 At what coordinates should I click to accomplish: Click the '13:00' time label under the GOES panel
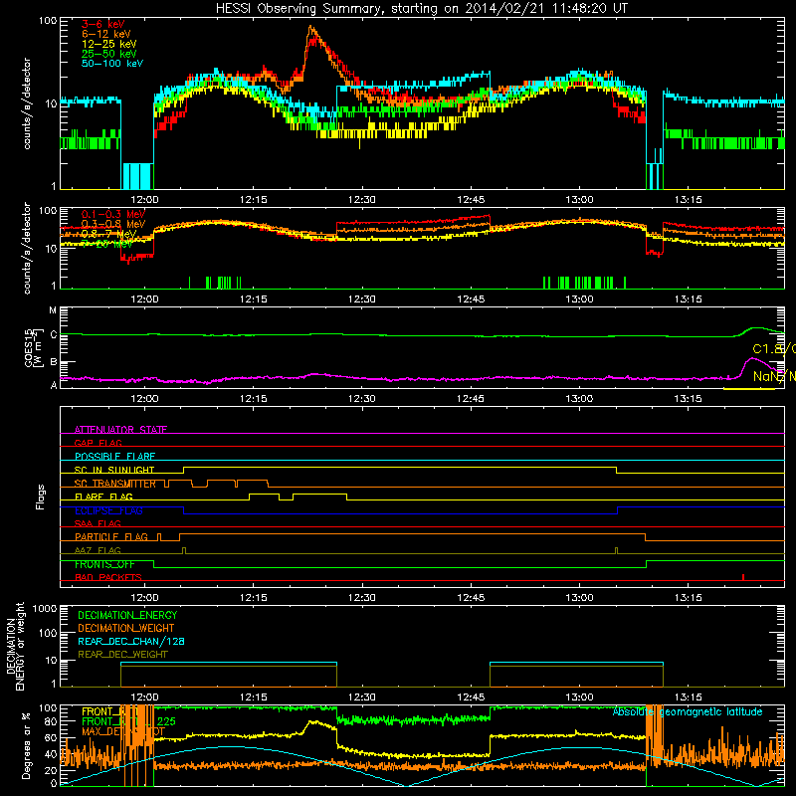(579, 399)
